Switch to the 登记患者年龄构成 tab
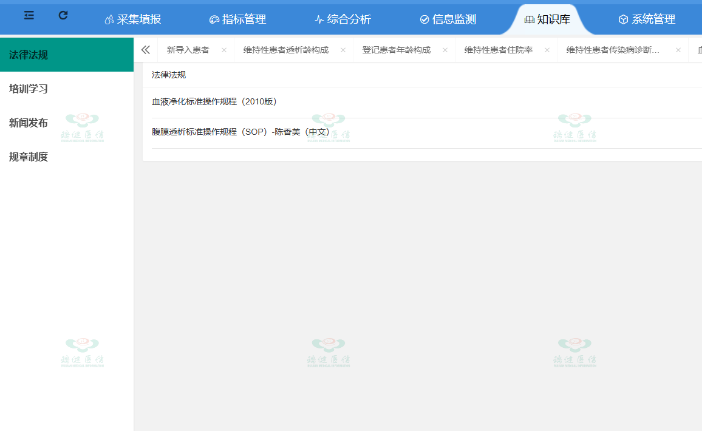 pyautogui.click(x=397, y=50)
